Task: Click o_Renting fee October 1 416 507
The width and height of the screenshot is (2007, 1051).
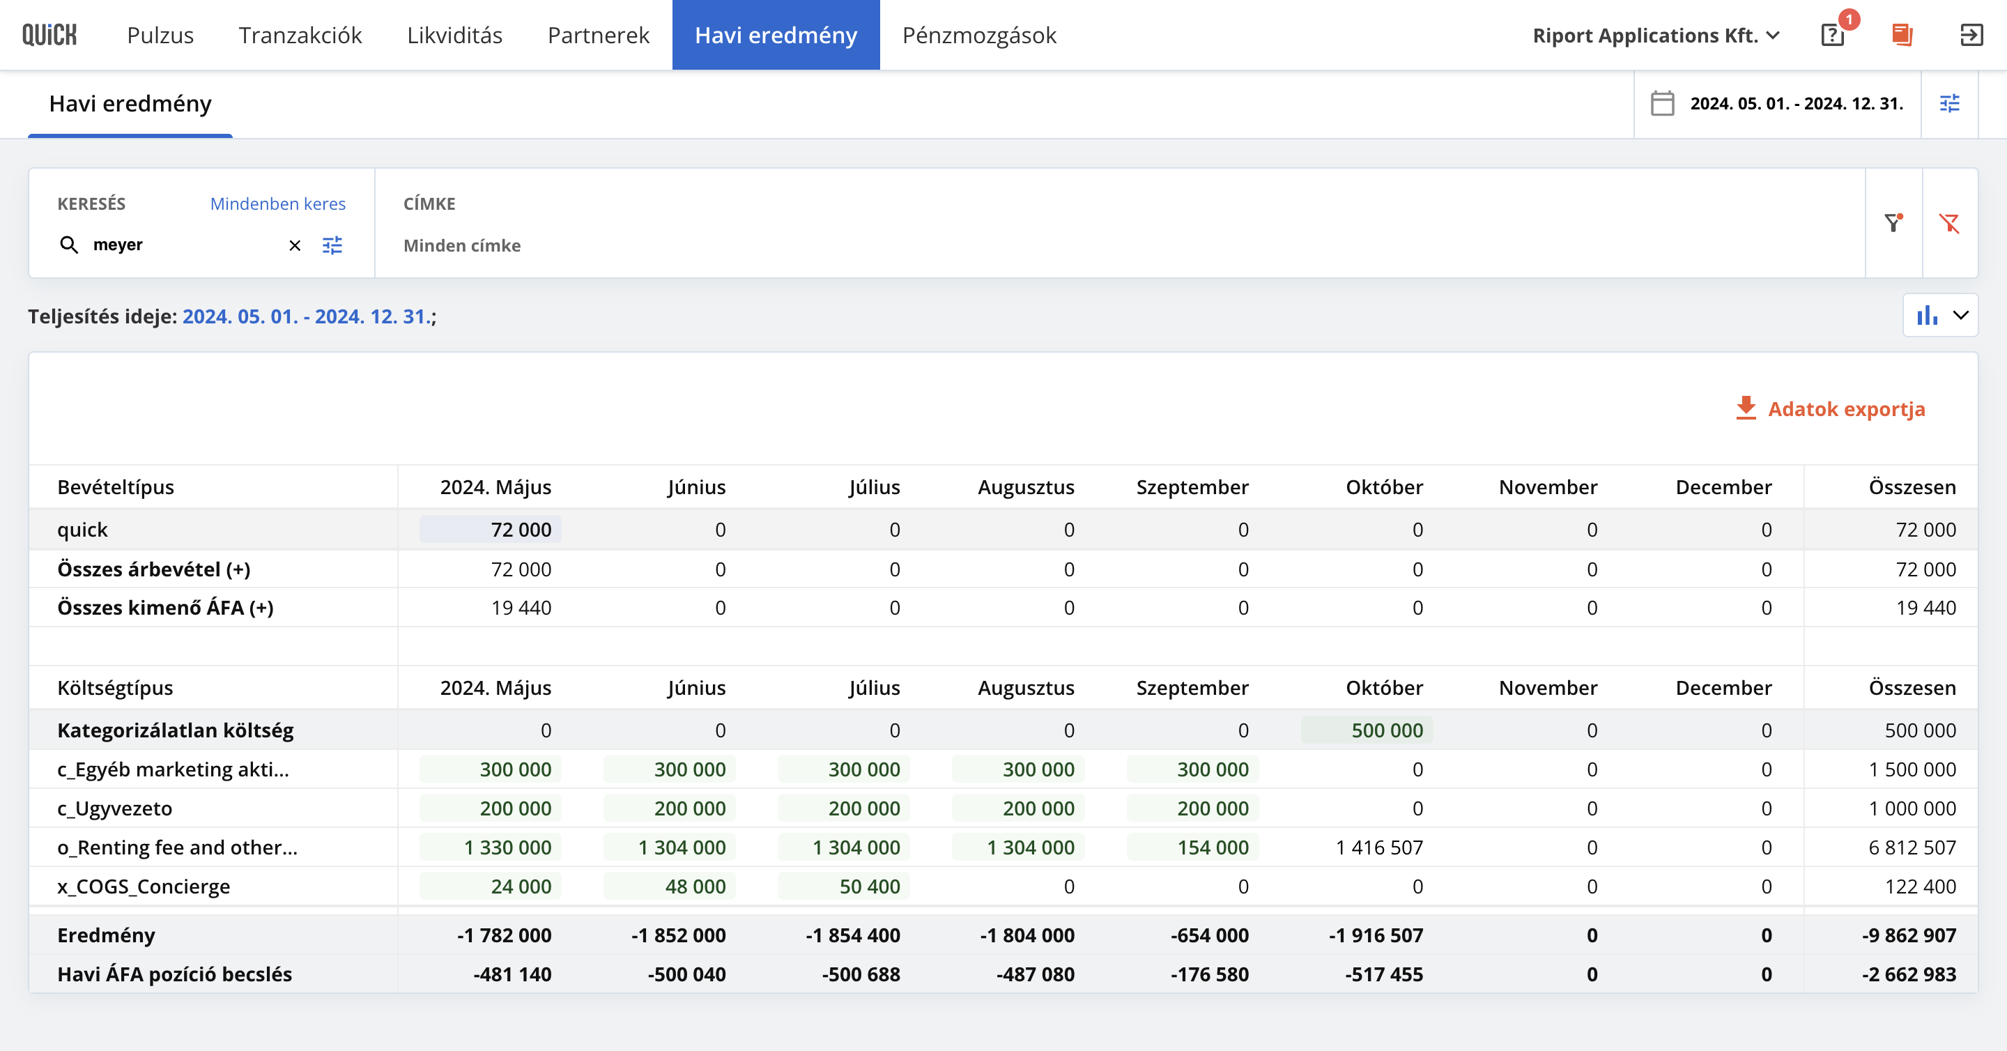Action: (1379, 847)
